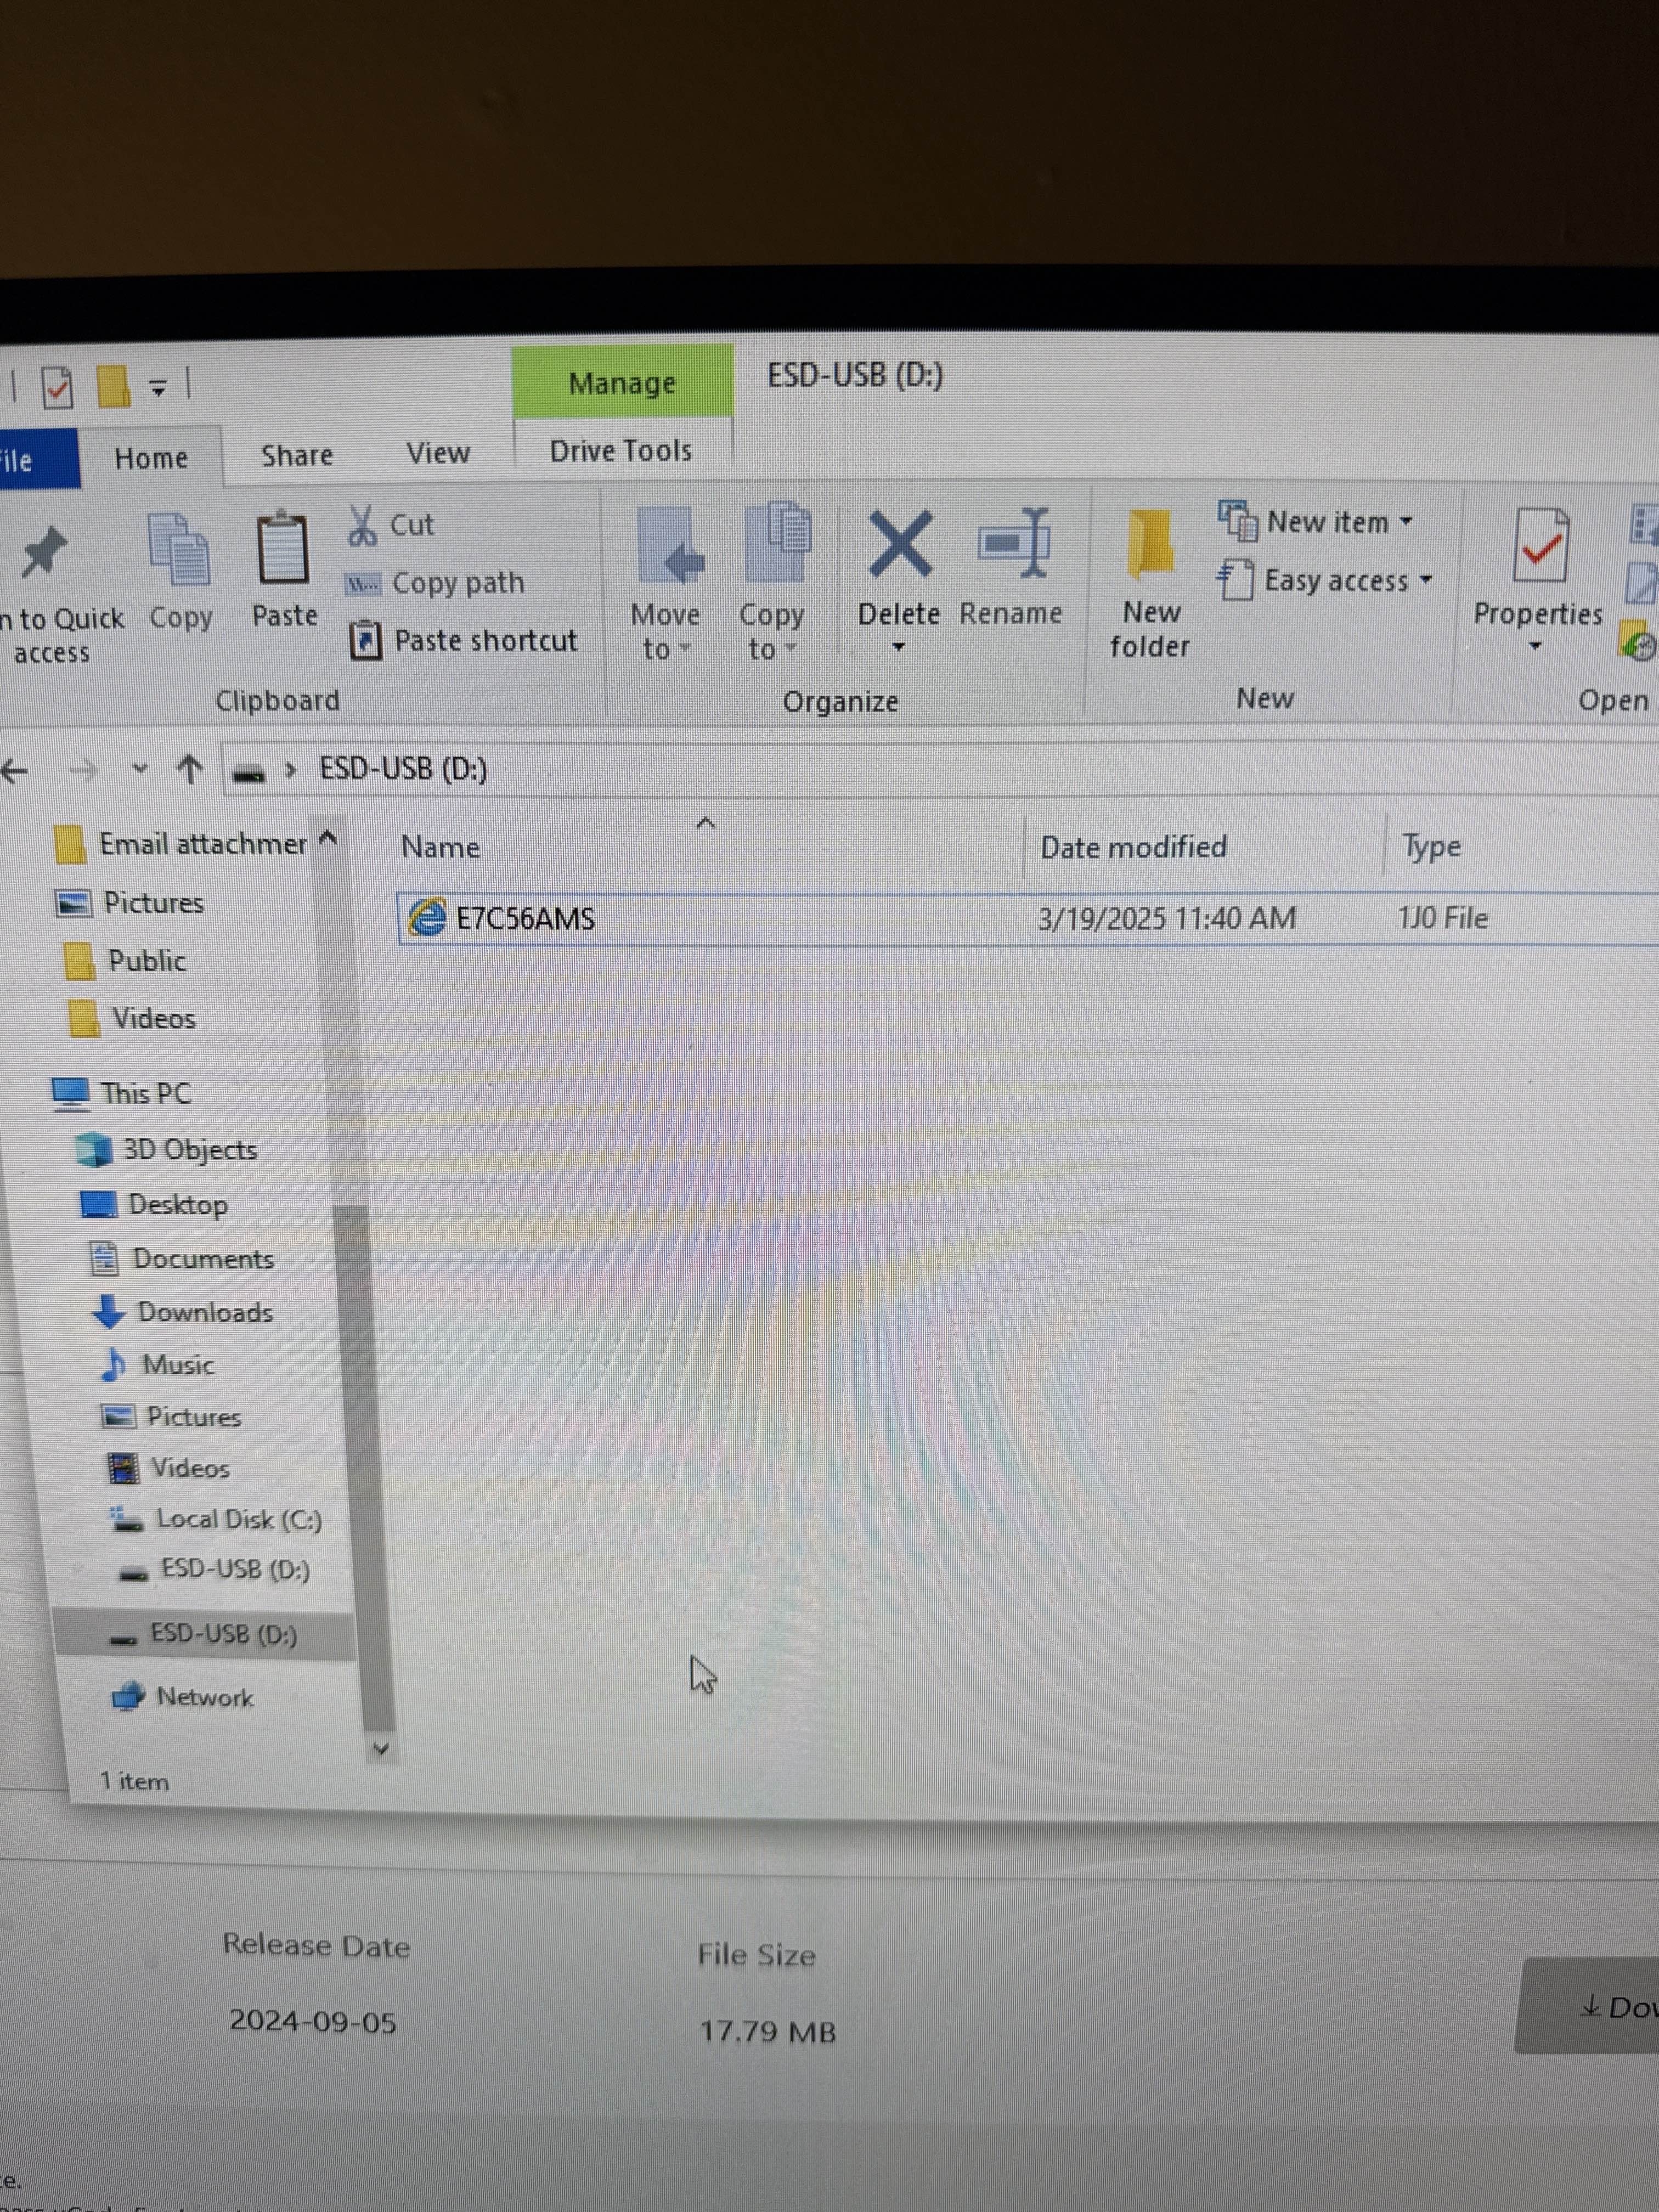Select highlighted ESD-USB (D:) drive entry
The width and height of the screenshot is (1659, 2212).
click(205, 1635)
